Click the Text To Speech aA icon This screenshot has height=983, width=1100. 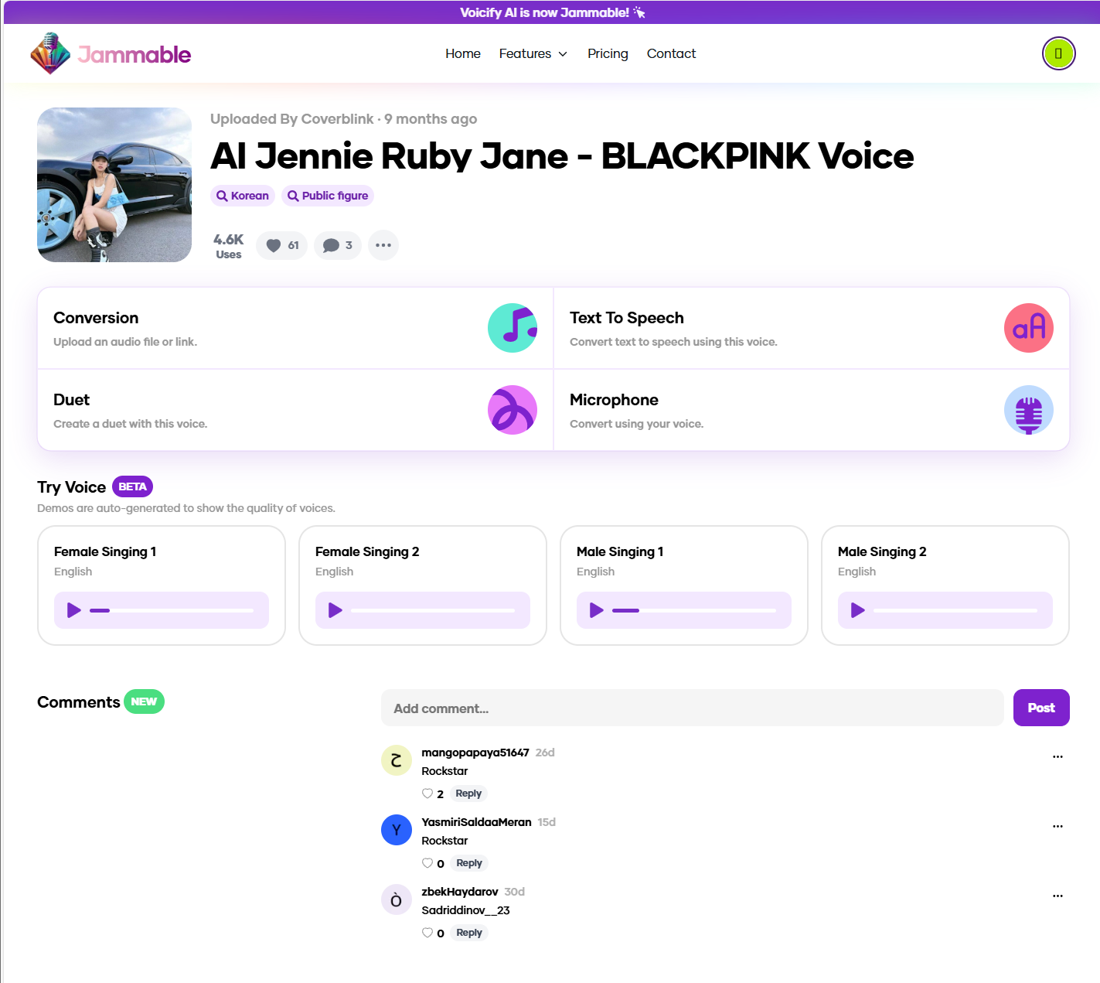1029,328
